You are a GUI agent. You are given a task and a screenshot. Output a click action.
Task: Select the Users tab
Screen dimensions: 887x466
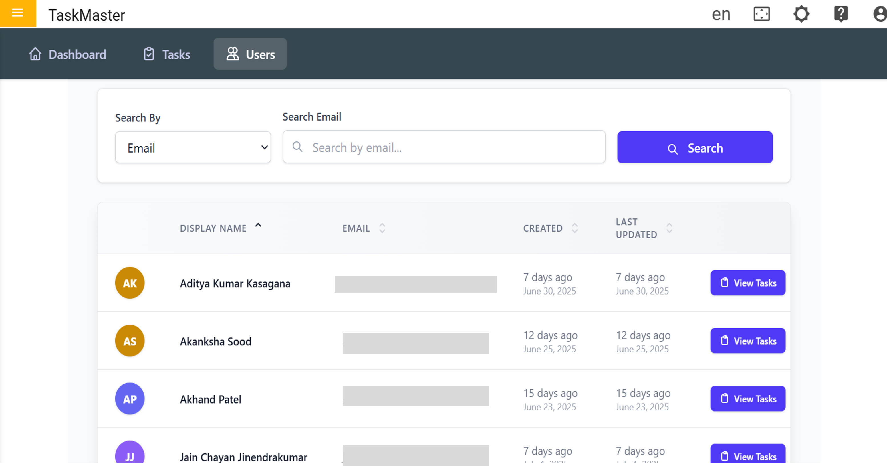click(x=250, y=54)
